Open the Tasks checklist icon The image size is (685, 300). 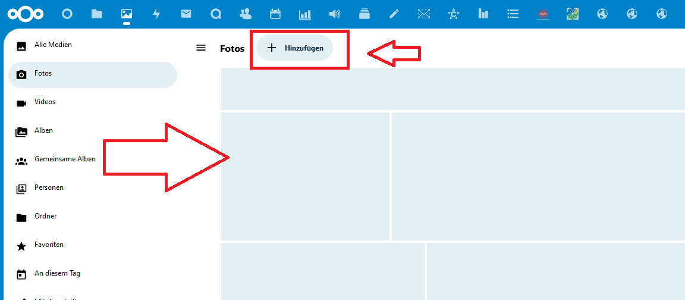pyautogui.click(x=513, y=14)
